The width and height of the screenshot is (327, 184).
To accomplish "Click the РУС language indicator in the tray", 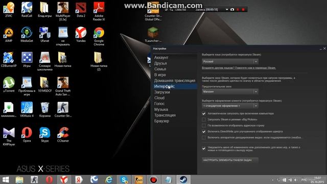I will [304, 180].
